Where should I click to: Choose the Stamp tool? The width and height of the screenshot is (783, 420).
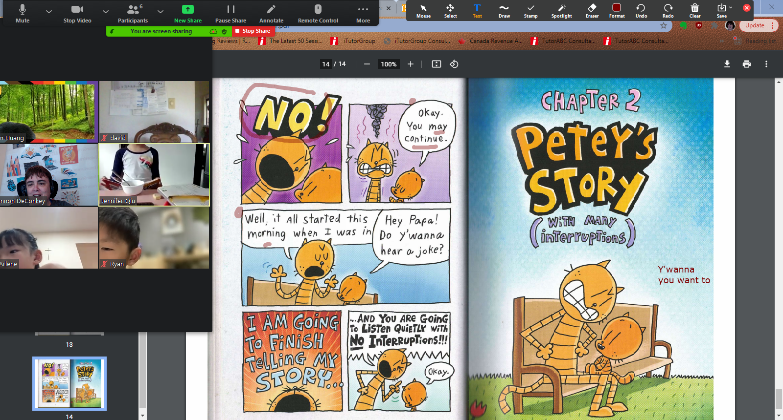click(531, 11)
